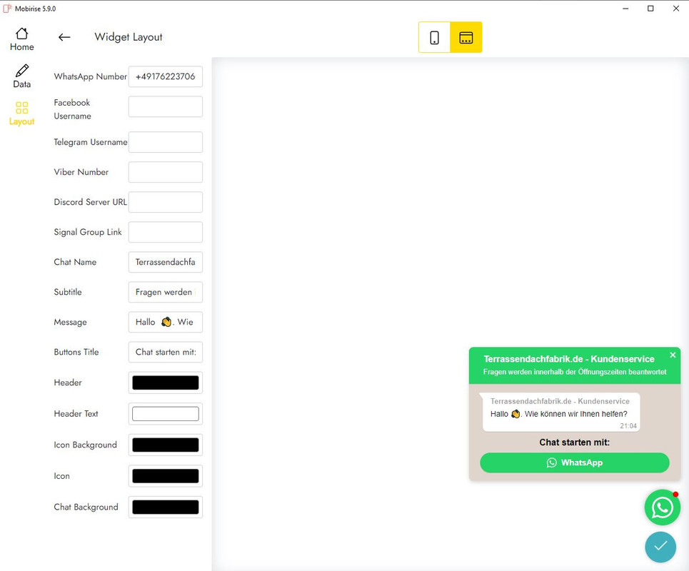Click the Widget Layout heading
This screenshot has height=571, width=689.
coord(129,37)
